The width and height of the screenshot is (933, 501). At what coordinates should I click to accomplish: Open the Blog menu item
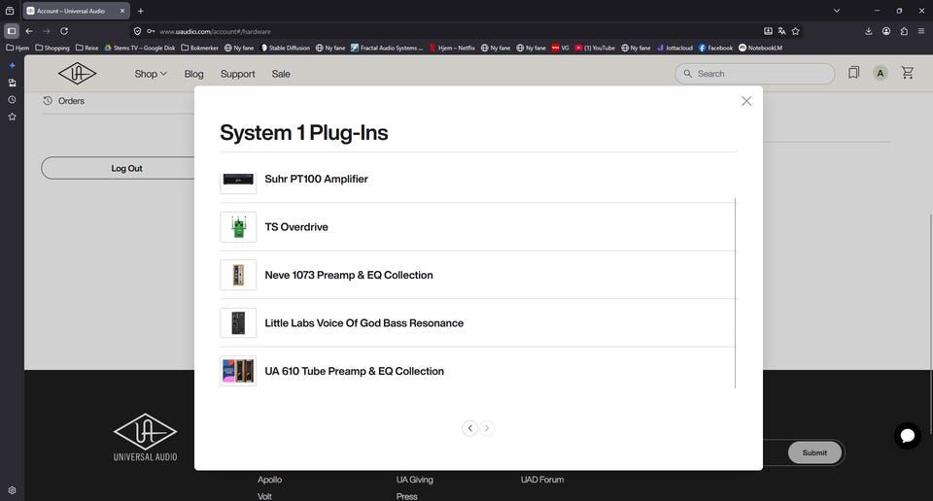194,74
